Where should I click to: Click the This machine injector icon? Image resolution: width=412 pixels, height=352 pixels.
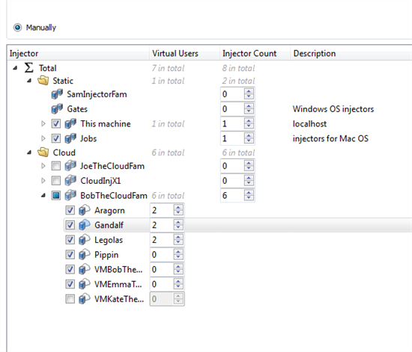[x=70, y=124]
